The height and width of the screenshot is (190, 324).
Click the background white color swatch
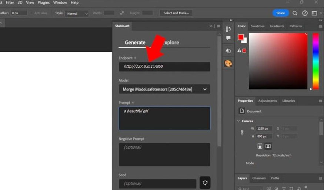coord(245,41)
